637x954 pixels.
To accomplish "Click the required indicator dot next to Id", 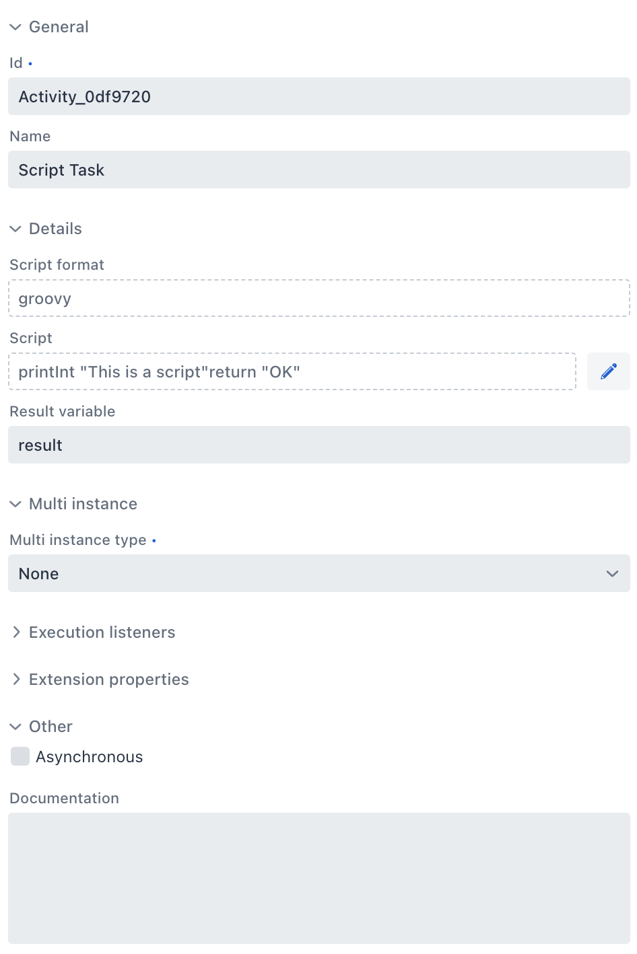I will tap(30, 63).
